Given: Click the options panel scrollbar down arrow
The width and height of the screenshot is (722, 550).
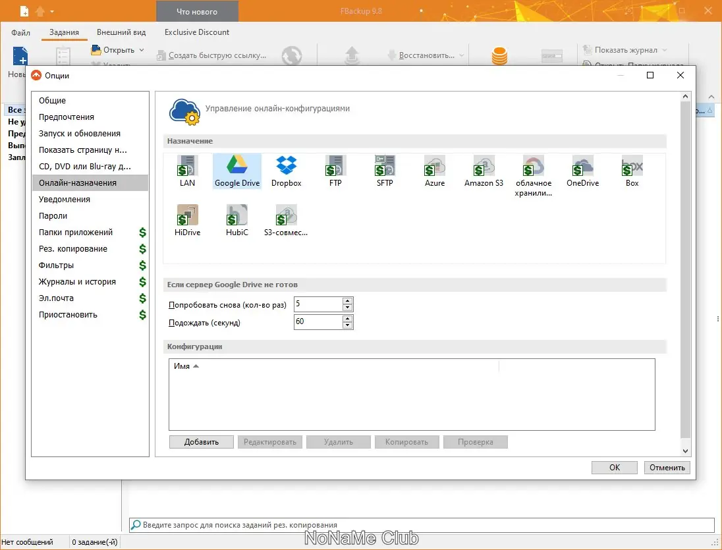Looking at the screenshot, I should coord(685,451).
